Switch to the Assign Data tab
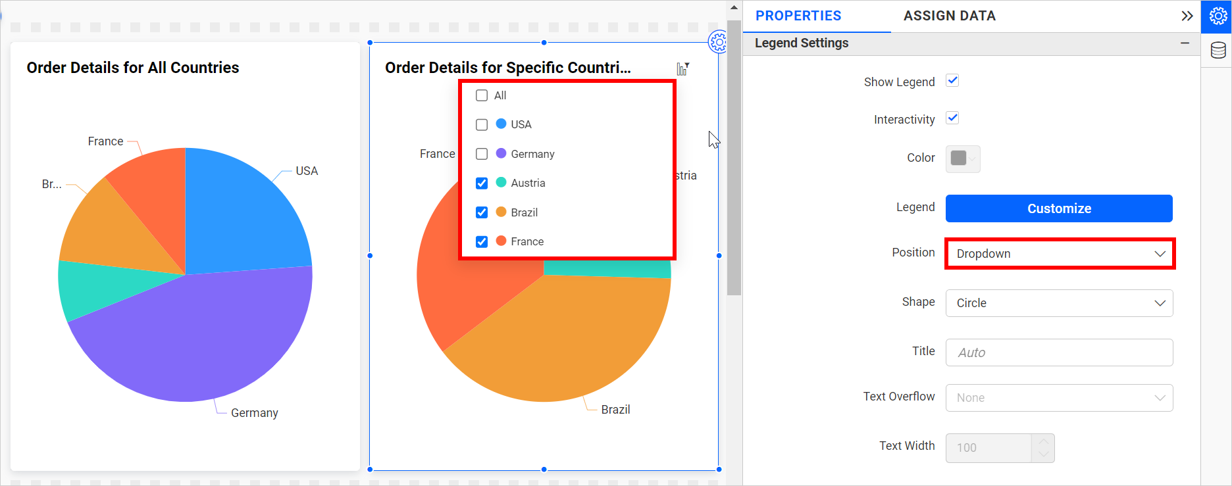The width and height of the screenshot is (1232, 486). 949,16
